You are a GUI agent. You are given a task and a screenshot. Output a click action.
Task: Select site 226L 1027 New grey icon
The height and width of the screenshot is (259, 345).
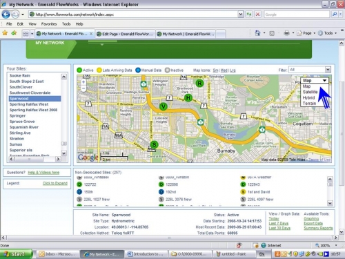click(93, 199)
